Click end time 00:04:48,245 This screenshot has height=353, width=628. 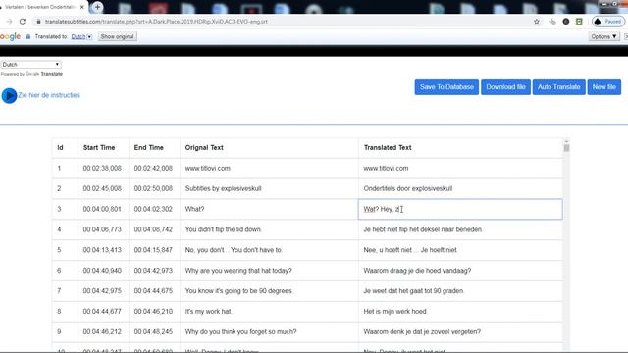pyautogui.click(x=153, y=331)
